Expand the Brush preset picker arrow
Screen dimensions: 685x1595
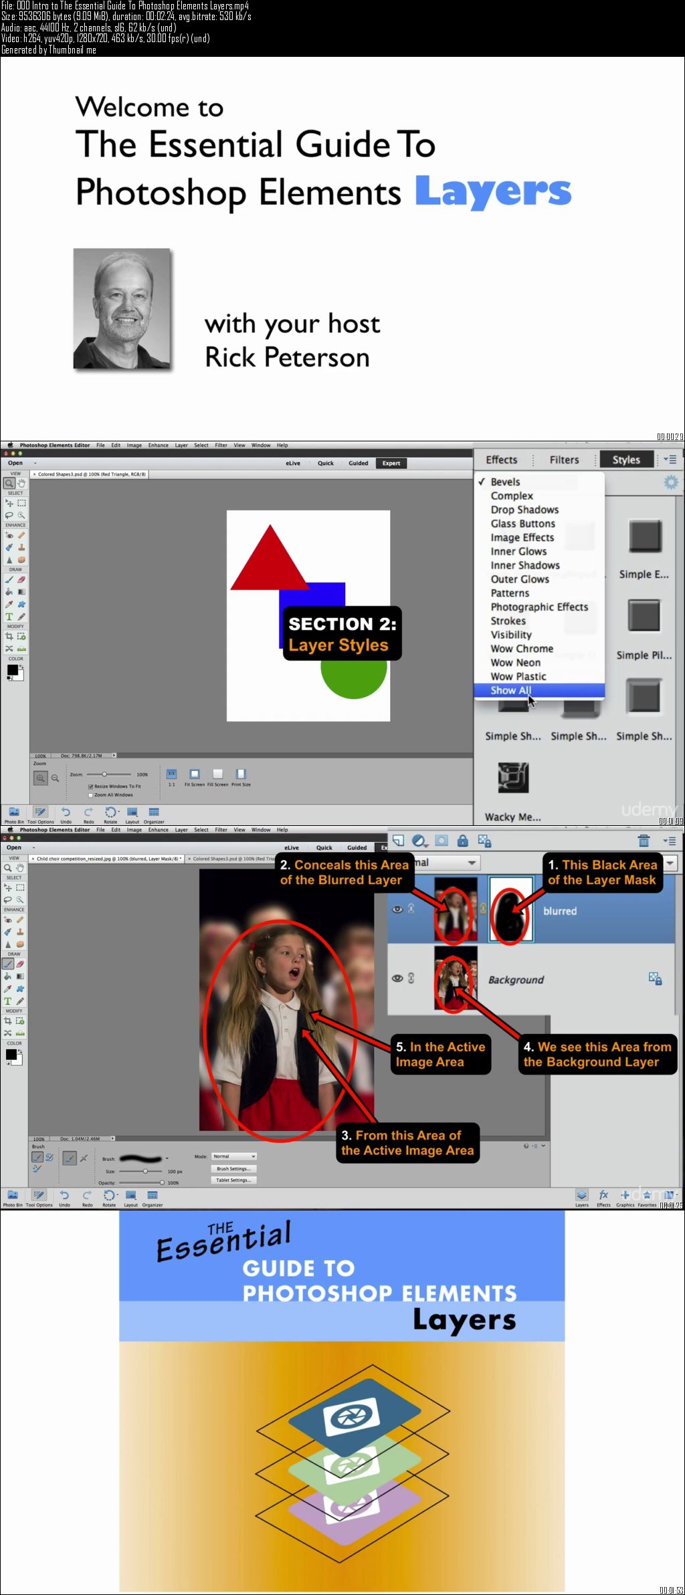pos(167,1158)
